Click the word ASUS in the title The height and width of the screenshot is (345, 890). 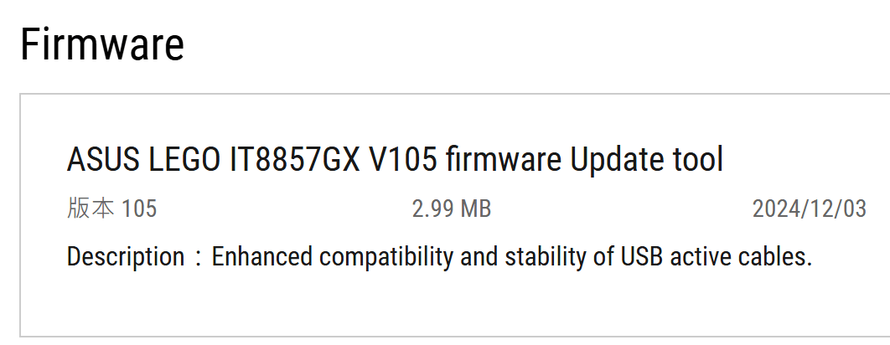[103, 160]
